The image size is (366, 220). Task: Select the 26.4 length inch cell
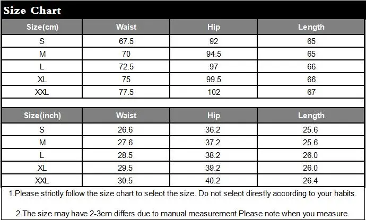310,181
